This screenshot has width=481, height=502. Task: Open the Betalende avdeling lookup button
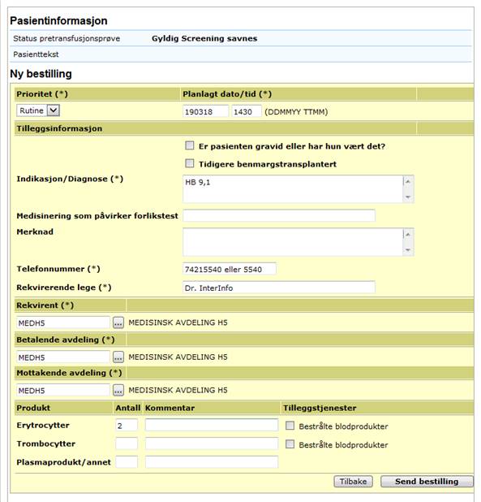tap(118, 357)
